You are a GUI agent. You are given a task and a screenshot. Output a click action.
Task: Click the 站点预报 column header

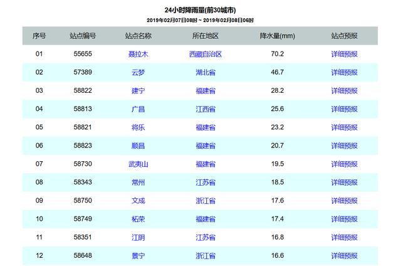point(344,36)
